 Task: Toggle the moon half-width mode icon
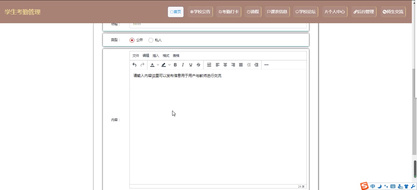point(379,186)
